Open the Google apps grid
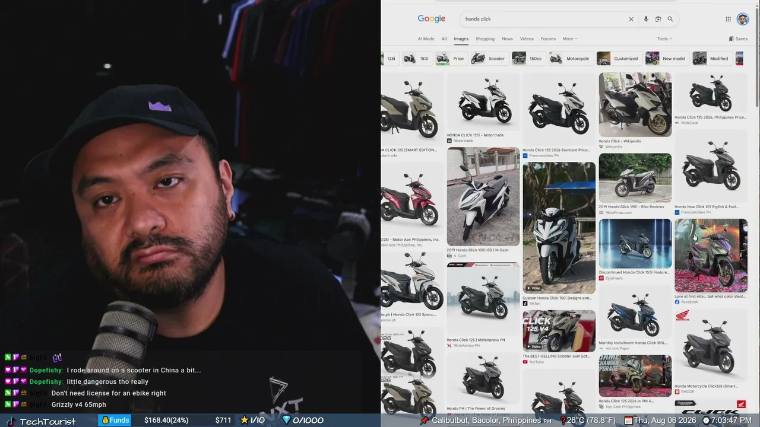The width and height of the screenshot is (760, 427). pos(729,19)
